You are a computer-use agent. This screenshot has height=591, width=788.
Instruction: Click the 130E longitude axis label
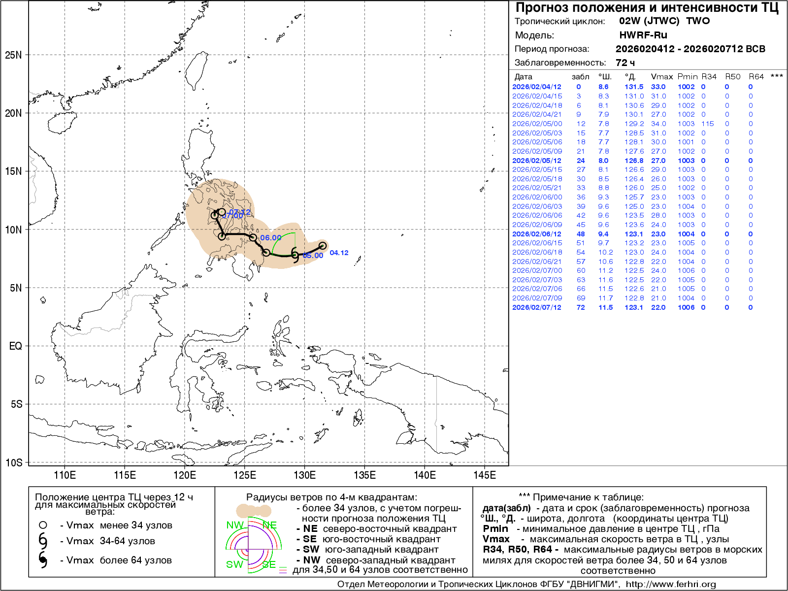[304, 475]
